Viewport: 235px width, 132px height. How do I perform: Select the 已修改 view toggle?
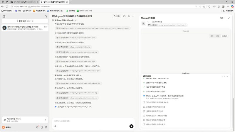(224, 36)
